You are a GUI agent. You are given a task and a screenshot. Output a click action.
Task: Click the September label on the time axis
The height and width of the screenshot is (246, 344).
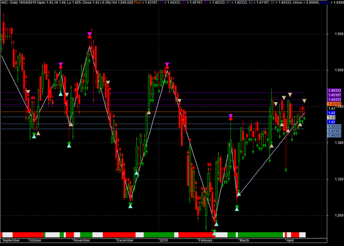coord(11,240)
